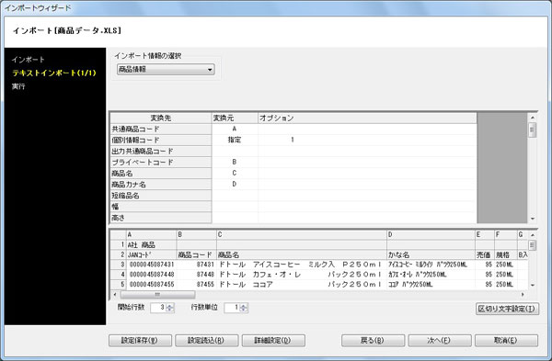Select the 商品カナ名 row in mapping table

[x=293, y=185]
